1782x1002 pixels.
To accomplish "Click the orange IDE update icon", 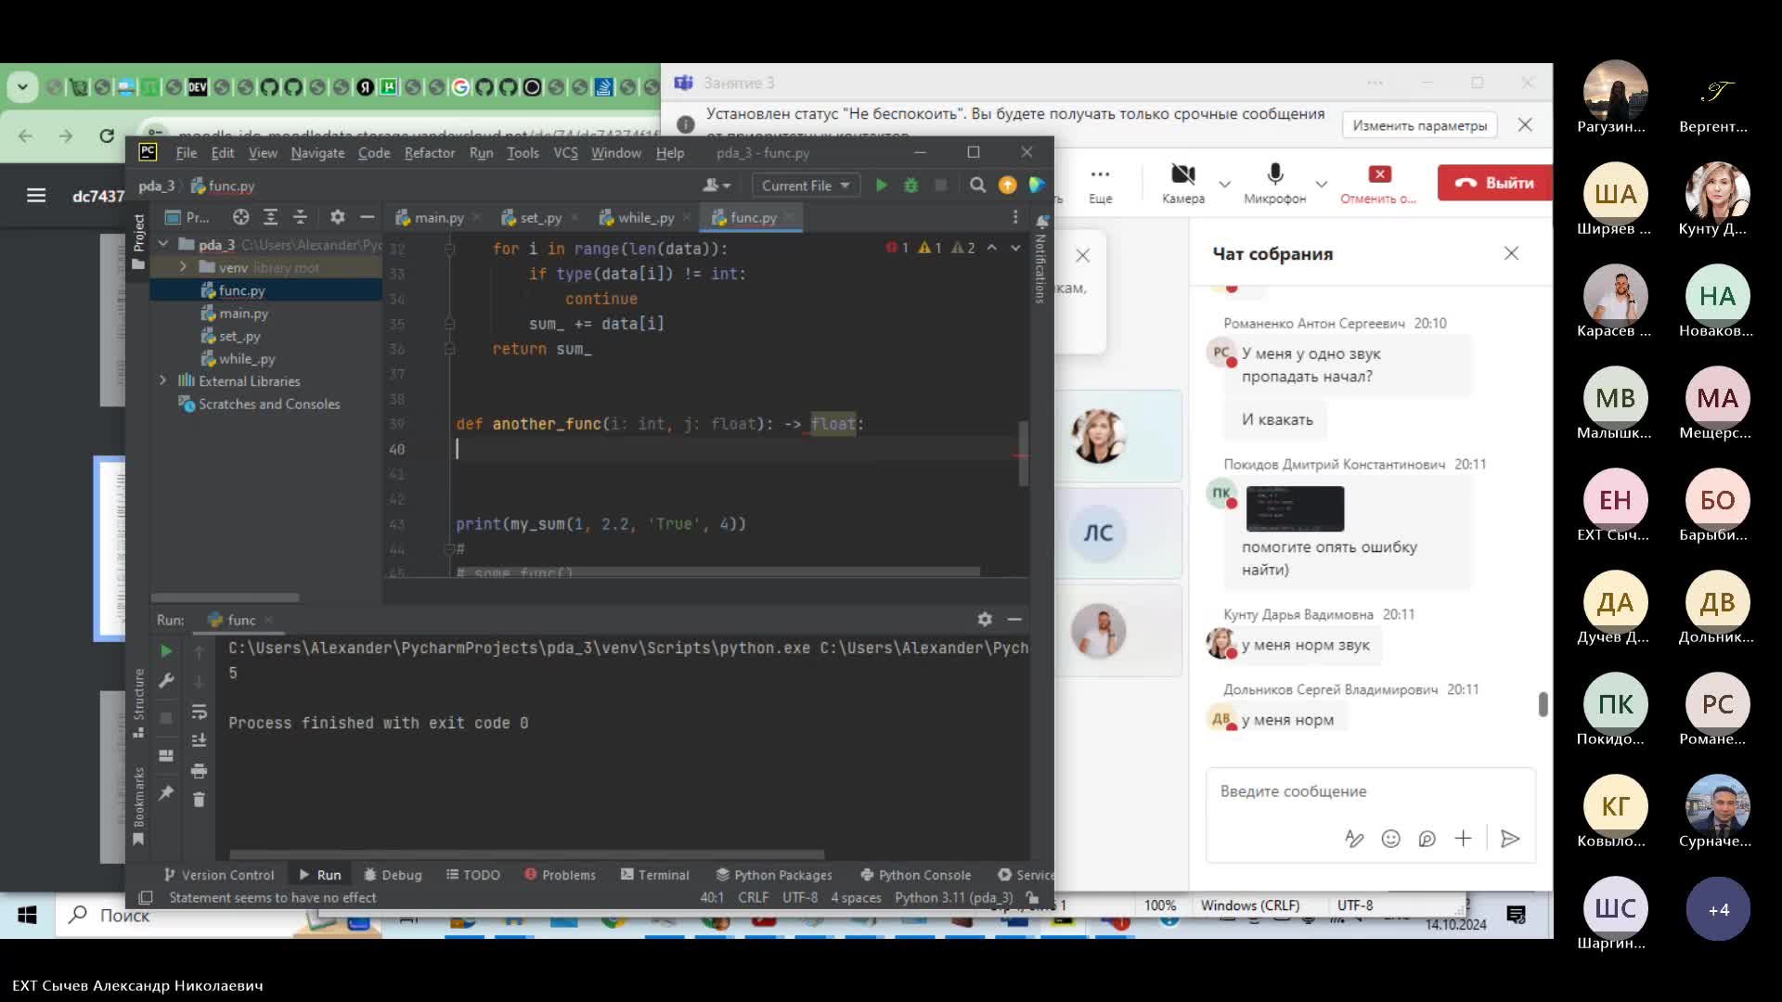I will pos(1007,186).
